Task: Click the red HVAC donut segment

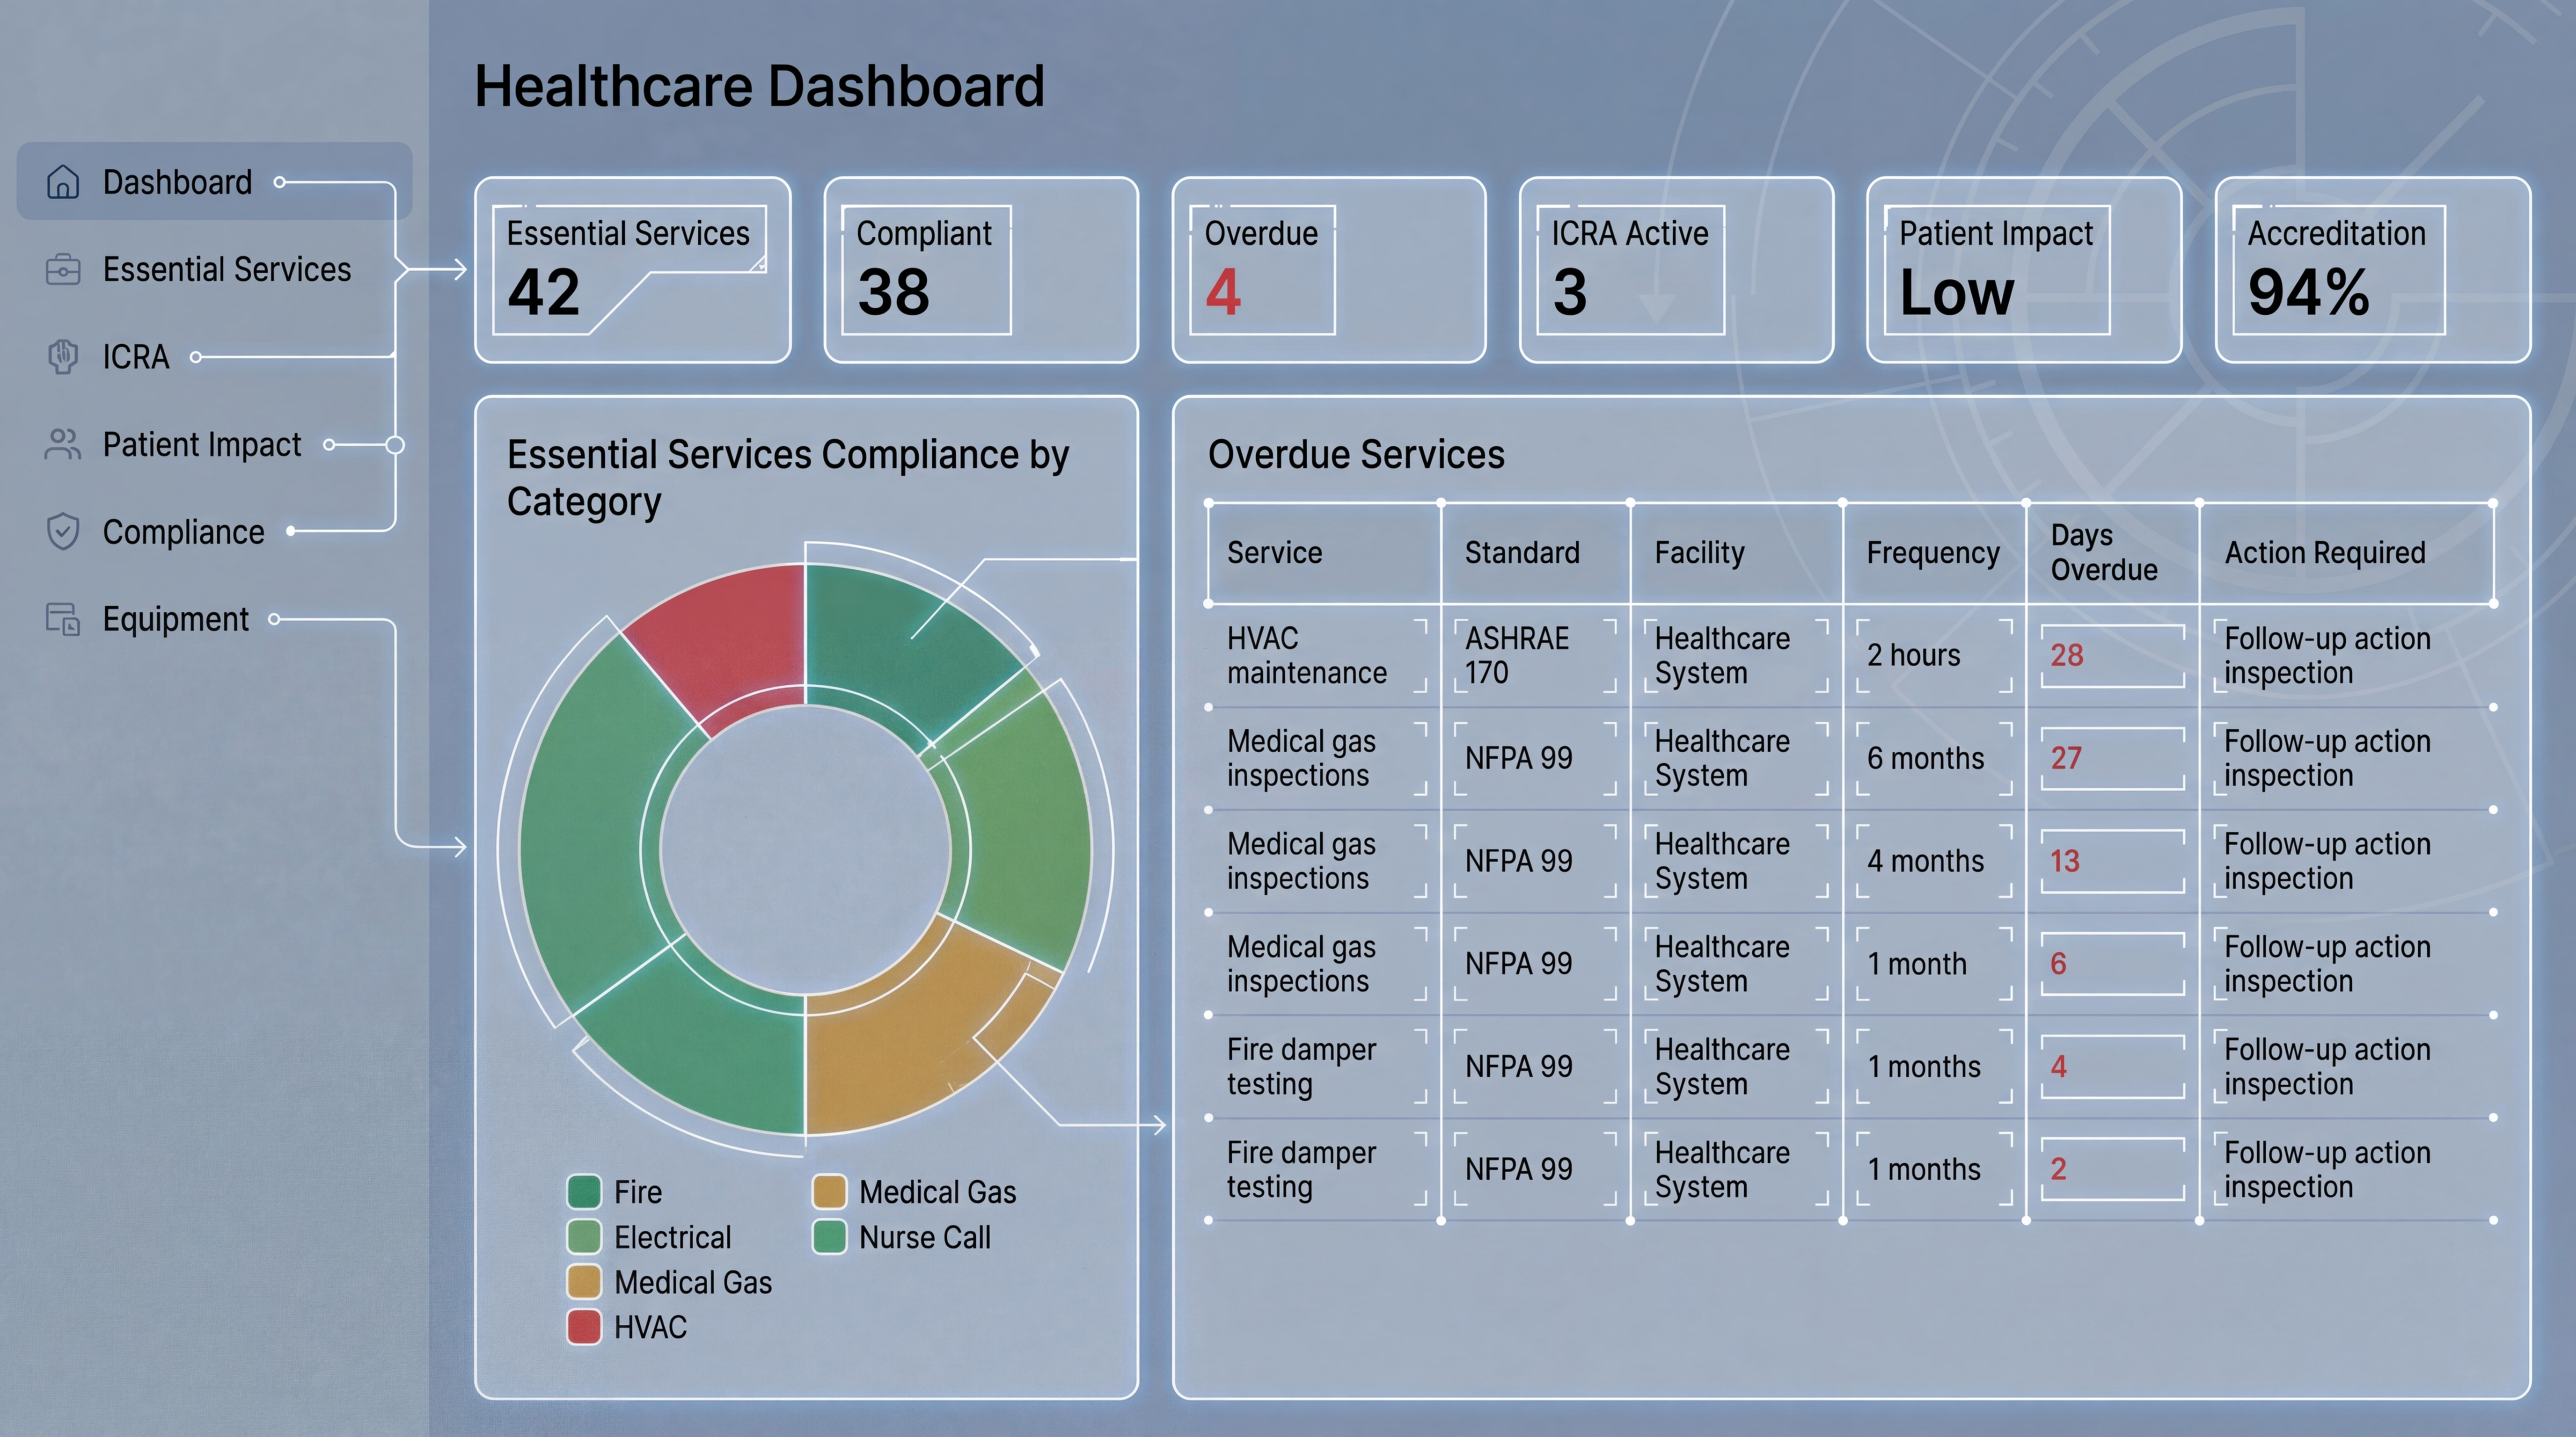Action: (730, 635)
